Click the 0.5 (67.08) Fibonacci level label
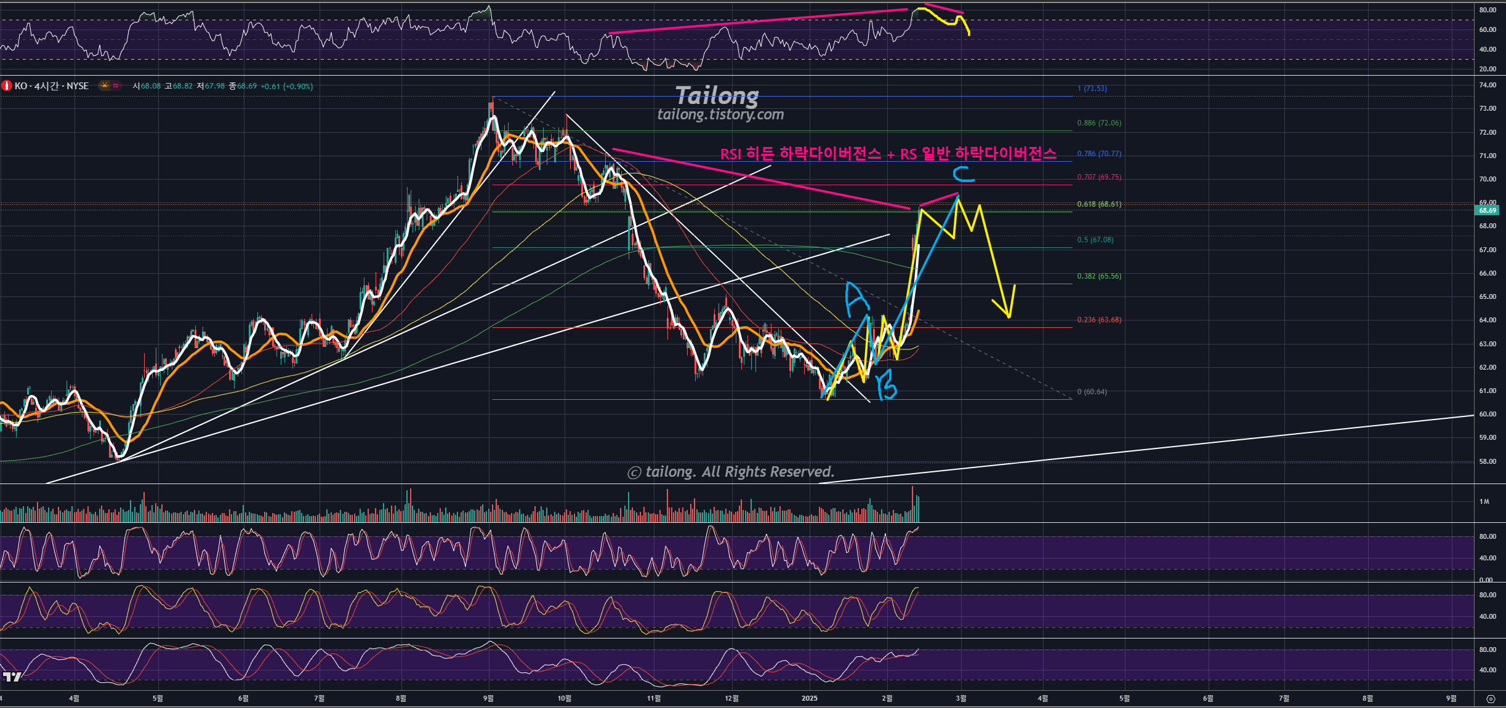Screen dimensions: 1506x708 pyautogui.click(x=1095, y=240)
